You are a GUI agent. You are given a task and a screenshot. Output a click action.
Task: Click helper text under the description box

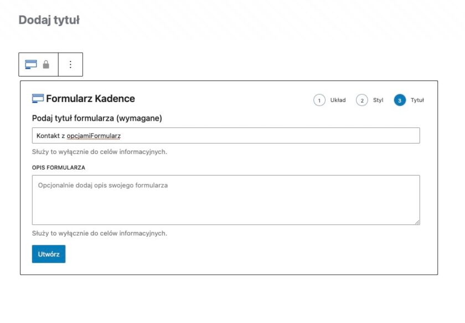click(x=100, y=233)
